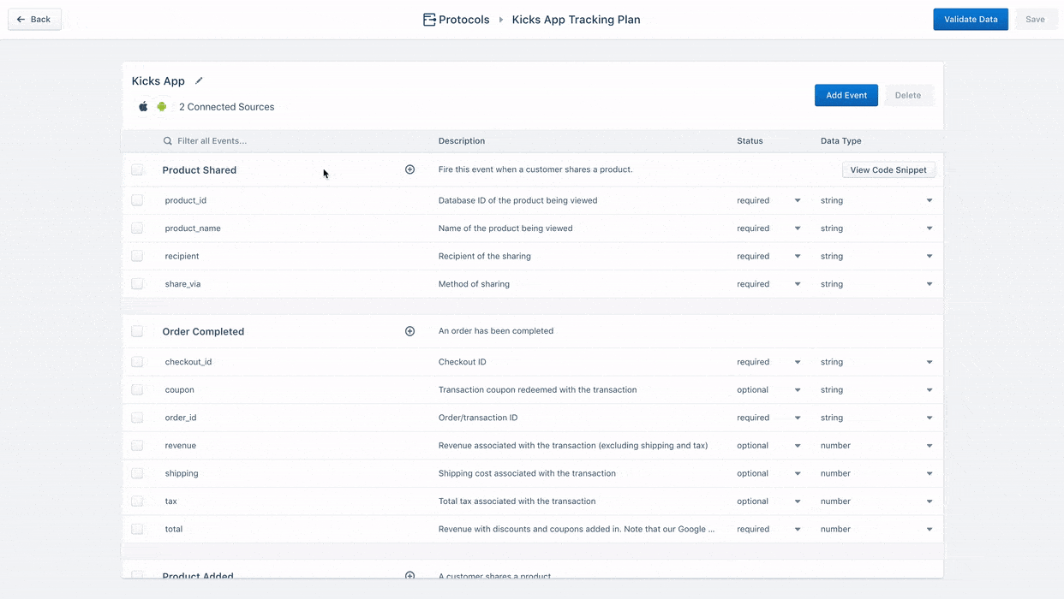The height and width of the screenshot is (599, 1064).
Task: Click the breadcrumb arrow separator after Protocols
Action: [501, 20]
